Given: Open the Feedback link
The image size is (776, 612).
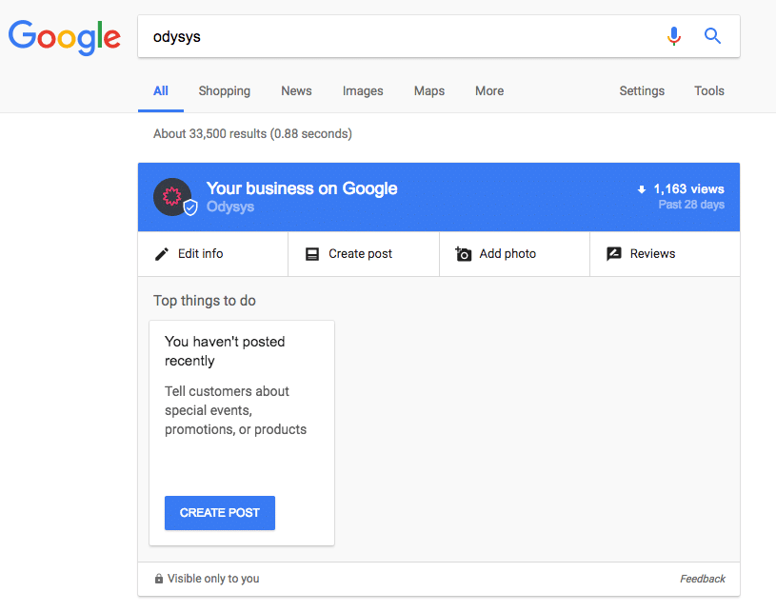Looking at the screenshot, I should (x=703, y=579).
